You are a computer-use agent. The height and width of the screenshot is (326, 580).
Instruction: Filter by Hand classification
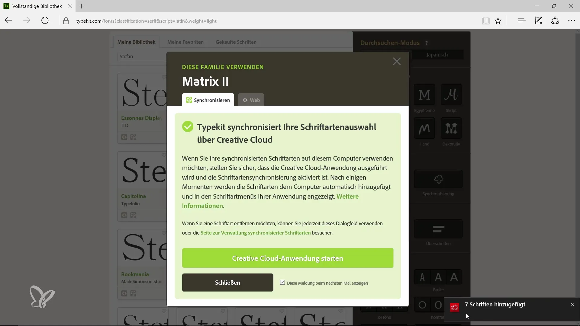(424, 128)
